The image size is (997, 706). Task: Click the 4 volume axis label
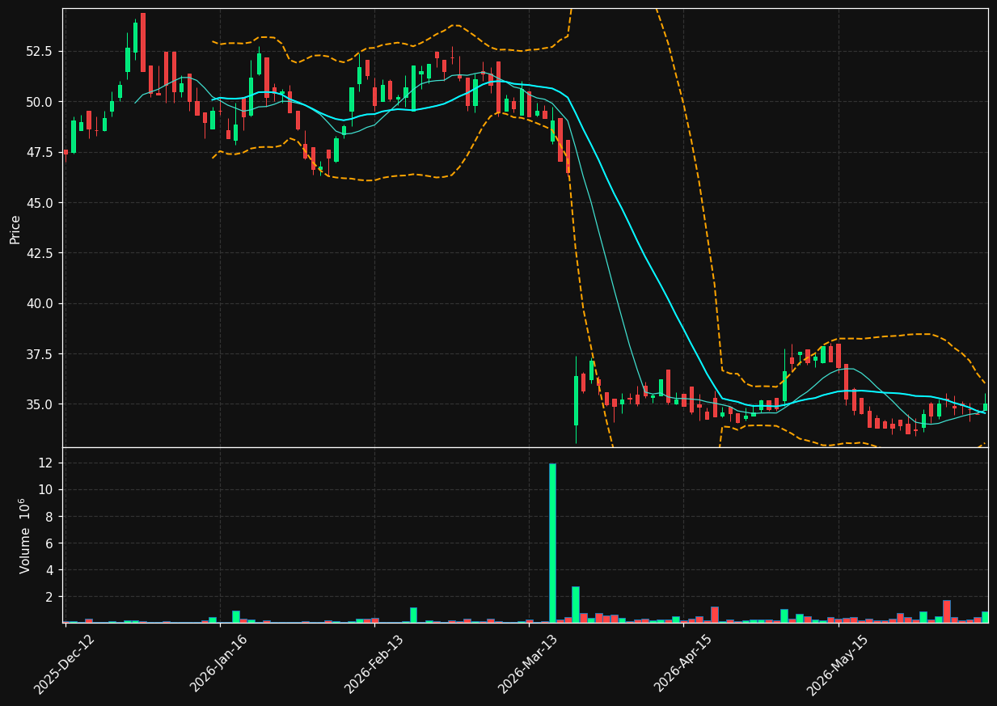coord(49,570)
